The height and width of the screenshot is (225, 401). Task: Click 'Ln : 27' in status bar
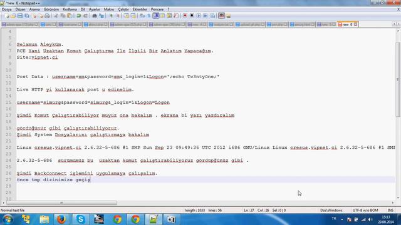(x=249, y=211)
